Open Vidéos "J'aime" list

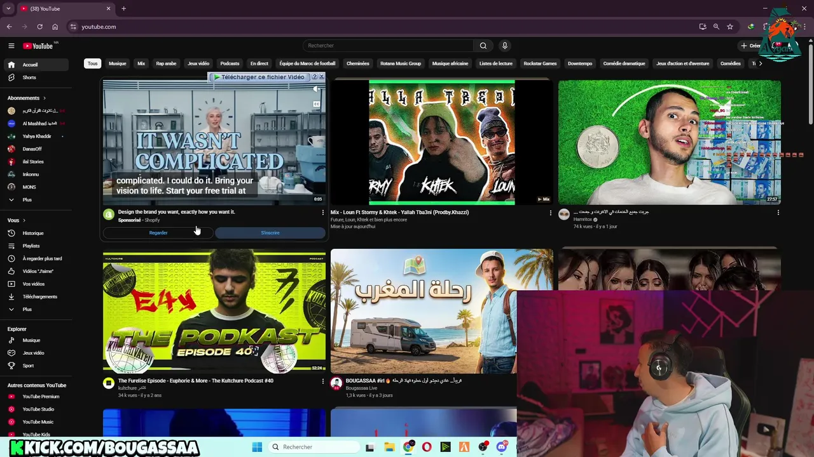36,271
